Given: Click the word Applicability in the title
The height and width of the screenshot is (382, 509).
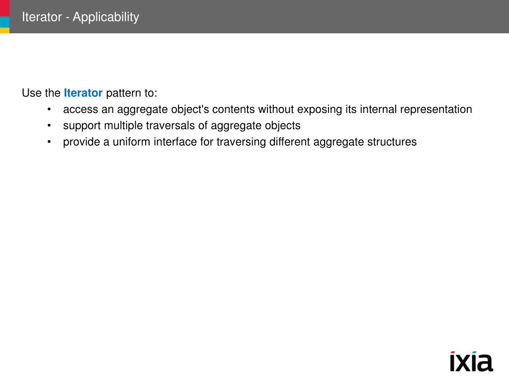Looking at the screenshot, I should click(106, 17).
